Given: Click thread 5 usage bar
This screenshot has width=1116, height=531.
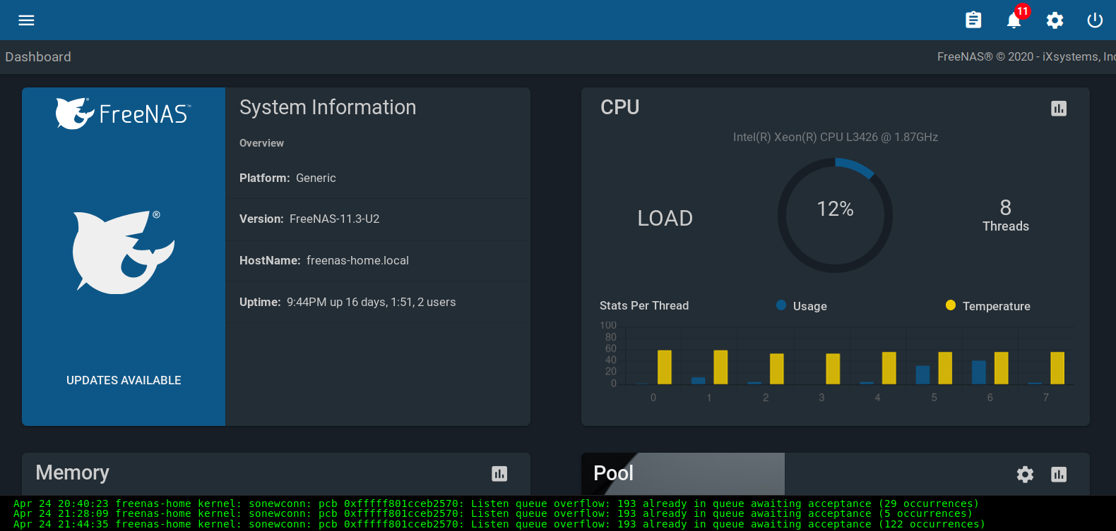Looking at the screenshot, I should (922, 375).
